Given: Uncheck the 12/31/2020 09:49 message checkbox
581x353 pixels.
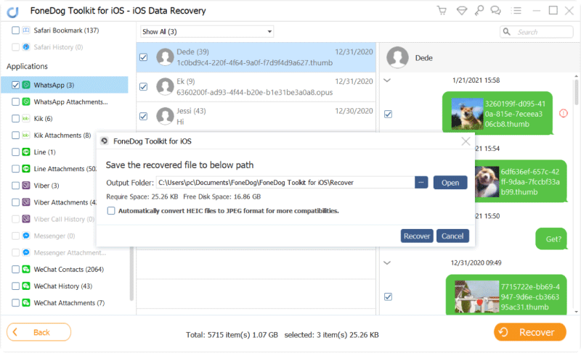Looking at the screenshot, I should [388, 296].
